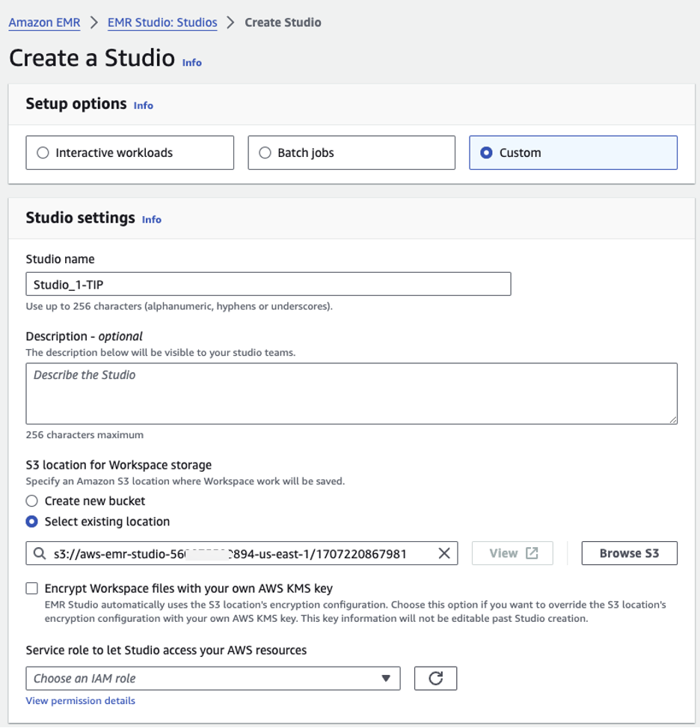Viewport: 700px width, 728px height.
Task: Select the Batch jobs setup option
Action: pyautogui.click(x=265, y=152)
